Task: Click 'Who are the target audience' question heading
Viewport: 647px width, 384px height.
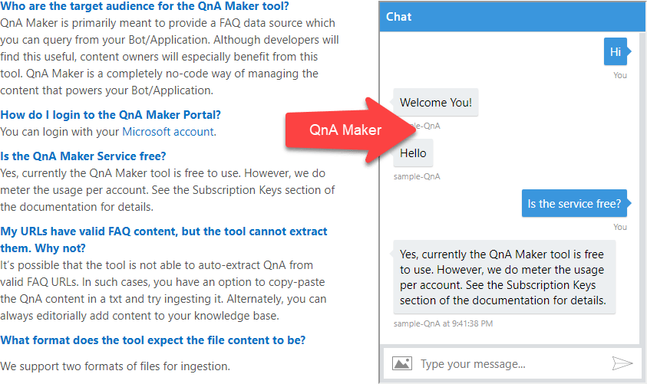Action: [x=144, y=7]
